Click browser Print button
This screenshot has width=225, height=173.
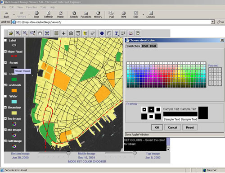tap(123, 15)
